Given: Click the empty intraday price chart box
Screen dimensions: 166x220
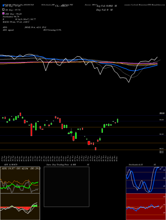Looking at the screenshot, I should 66,187.
